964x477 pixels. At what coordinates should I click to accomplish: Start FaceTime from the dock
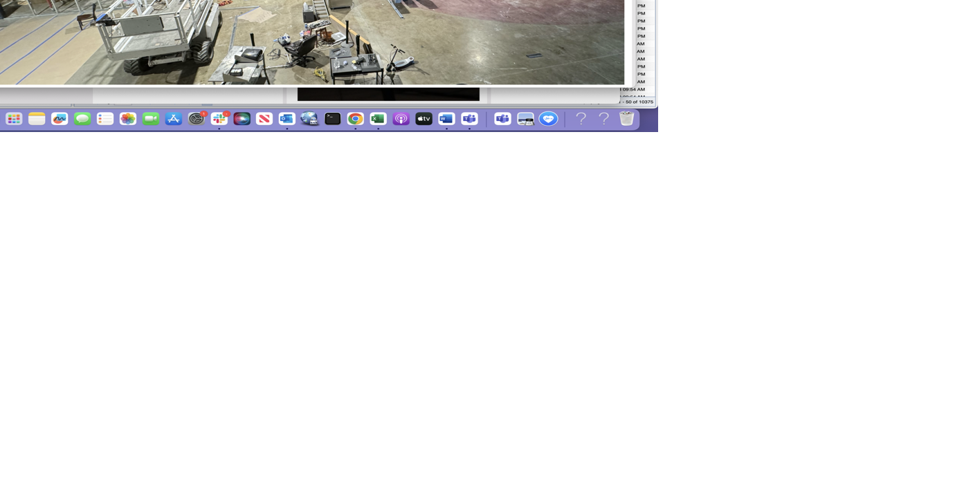(151, 119)
